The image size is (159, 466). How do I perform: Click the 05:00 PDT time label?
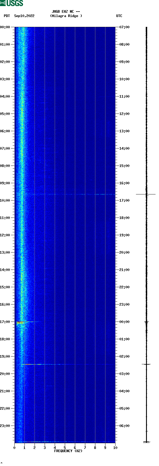click(x=5, y=114)
